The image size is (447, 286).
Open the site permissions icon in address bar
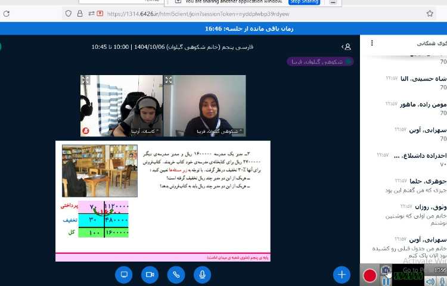tap(91, 13)
